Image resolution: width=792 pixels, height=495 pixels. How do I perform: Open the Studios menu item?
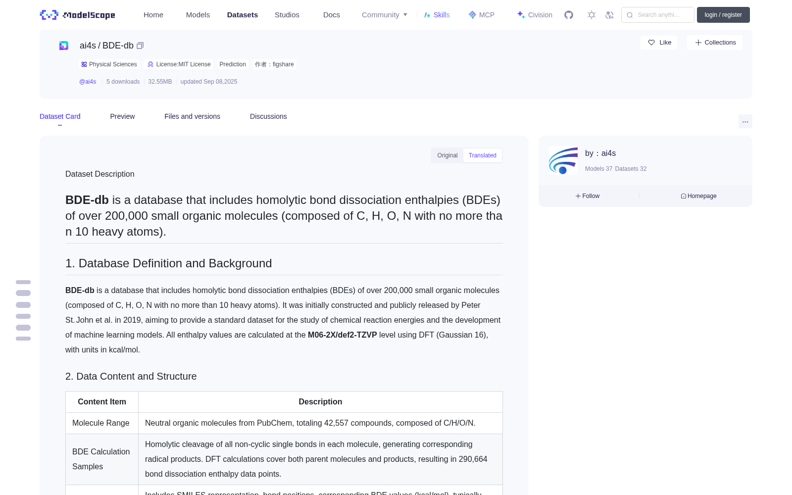click(x=287, y=15)
